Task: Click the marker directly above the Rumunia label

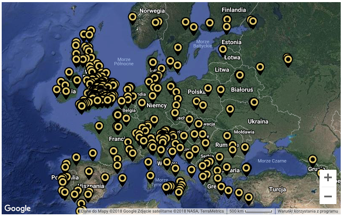Action: pyautogui.click(x=227, y=137)
